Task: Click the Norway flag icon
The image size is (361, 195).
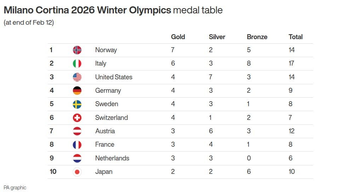Action: click(77, 50)
